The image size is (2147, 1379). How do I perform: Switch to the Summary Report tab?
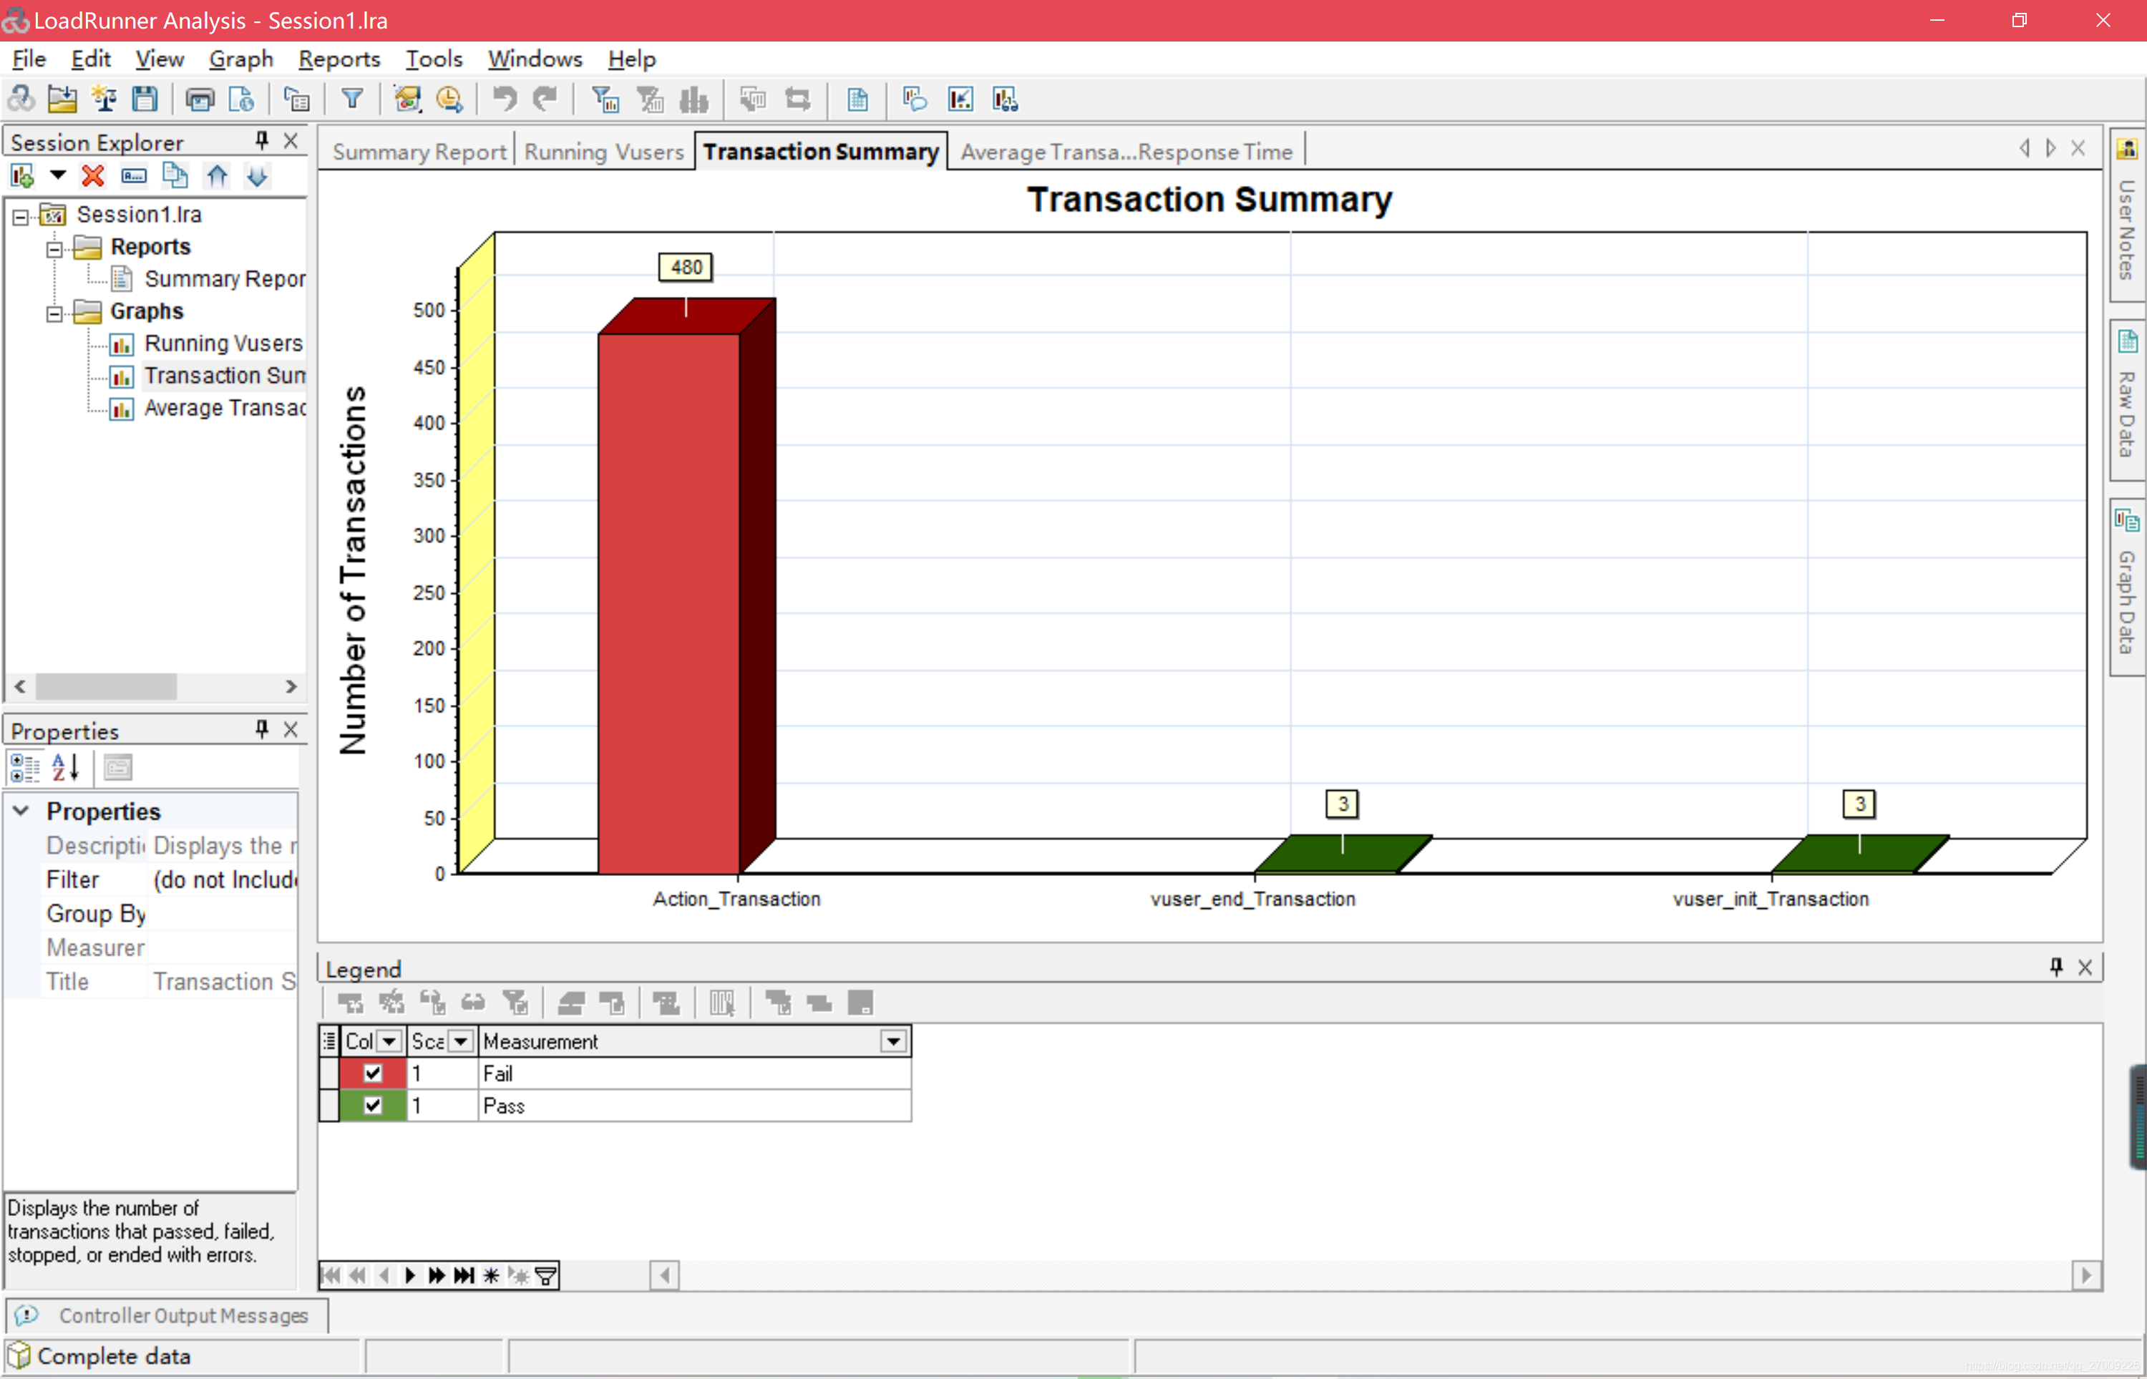[418, 150]
